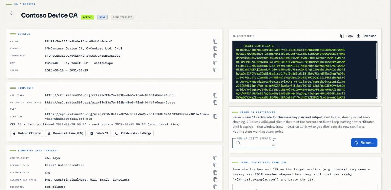Click the ACTIVE status badge
391x190 pixels.
pyautogui.click(x=87, y=17)
